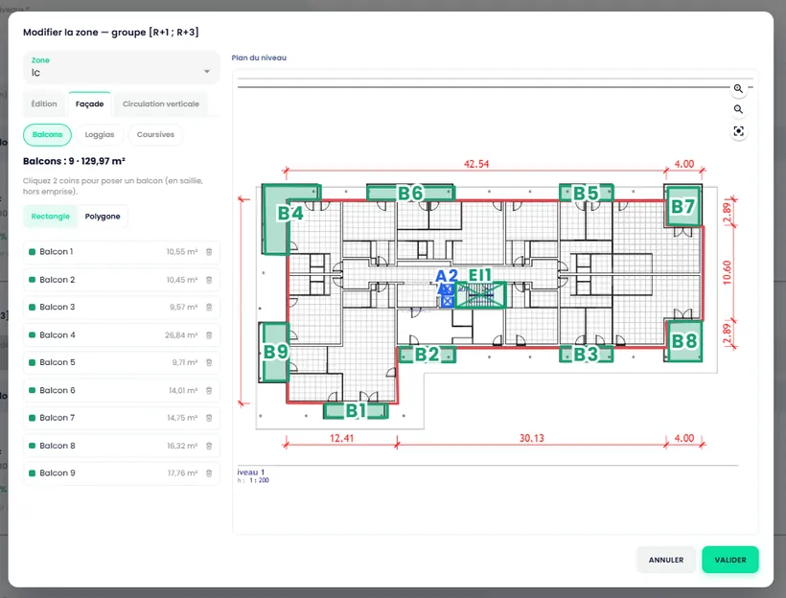
Task: Delete Balcon 1 with its trash icon
Action: tap(209, 252)
